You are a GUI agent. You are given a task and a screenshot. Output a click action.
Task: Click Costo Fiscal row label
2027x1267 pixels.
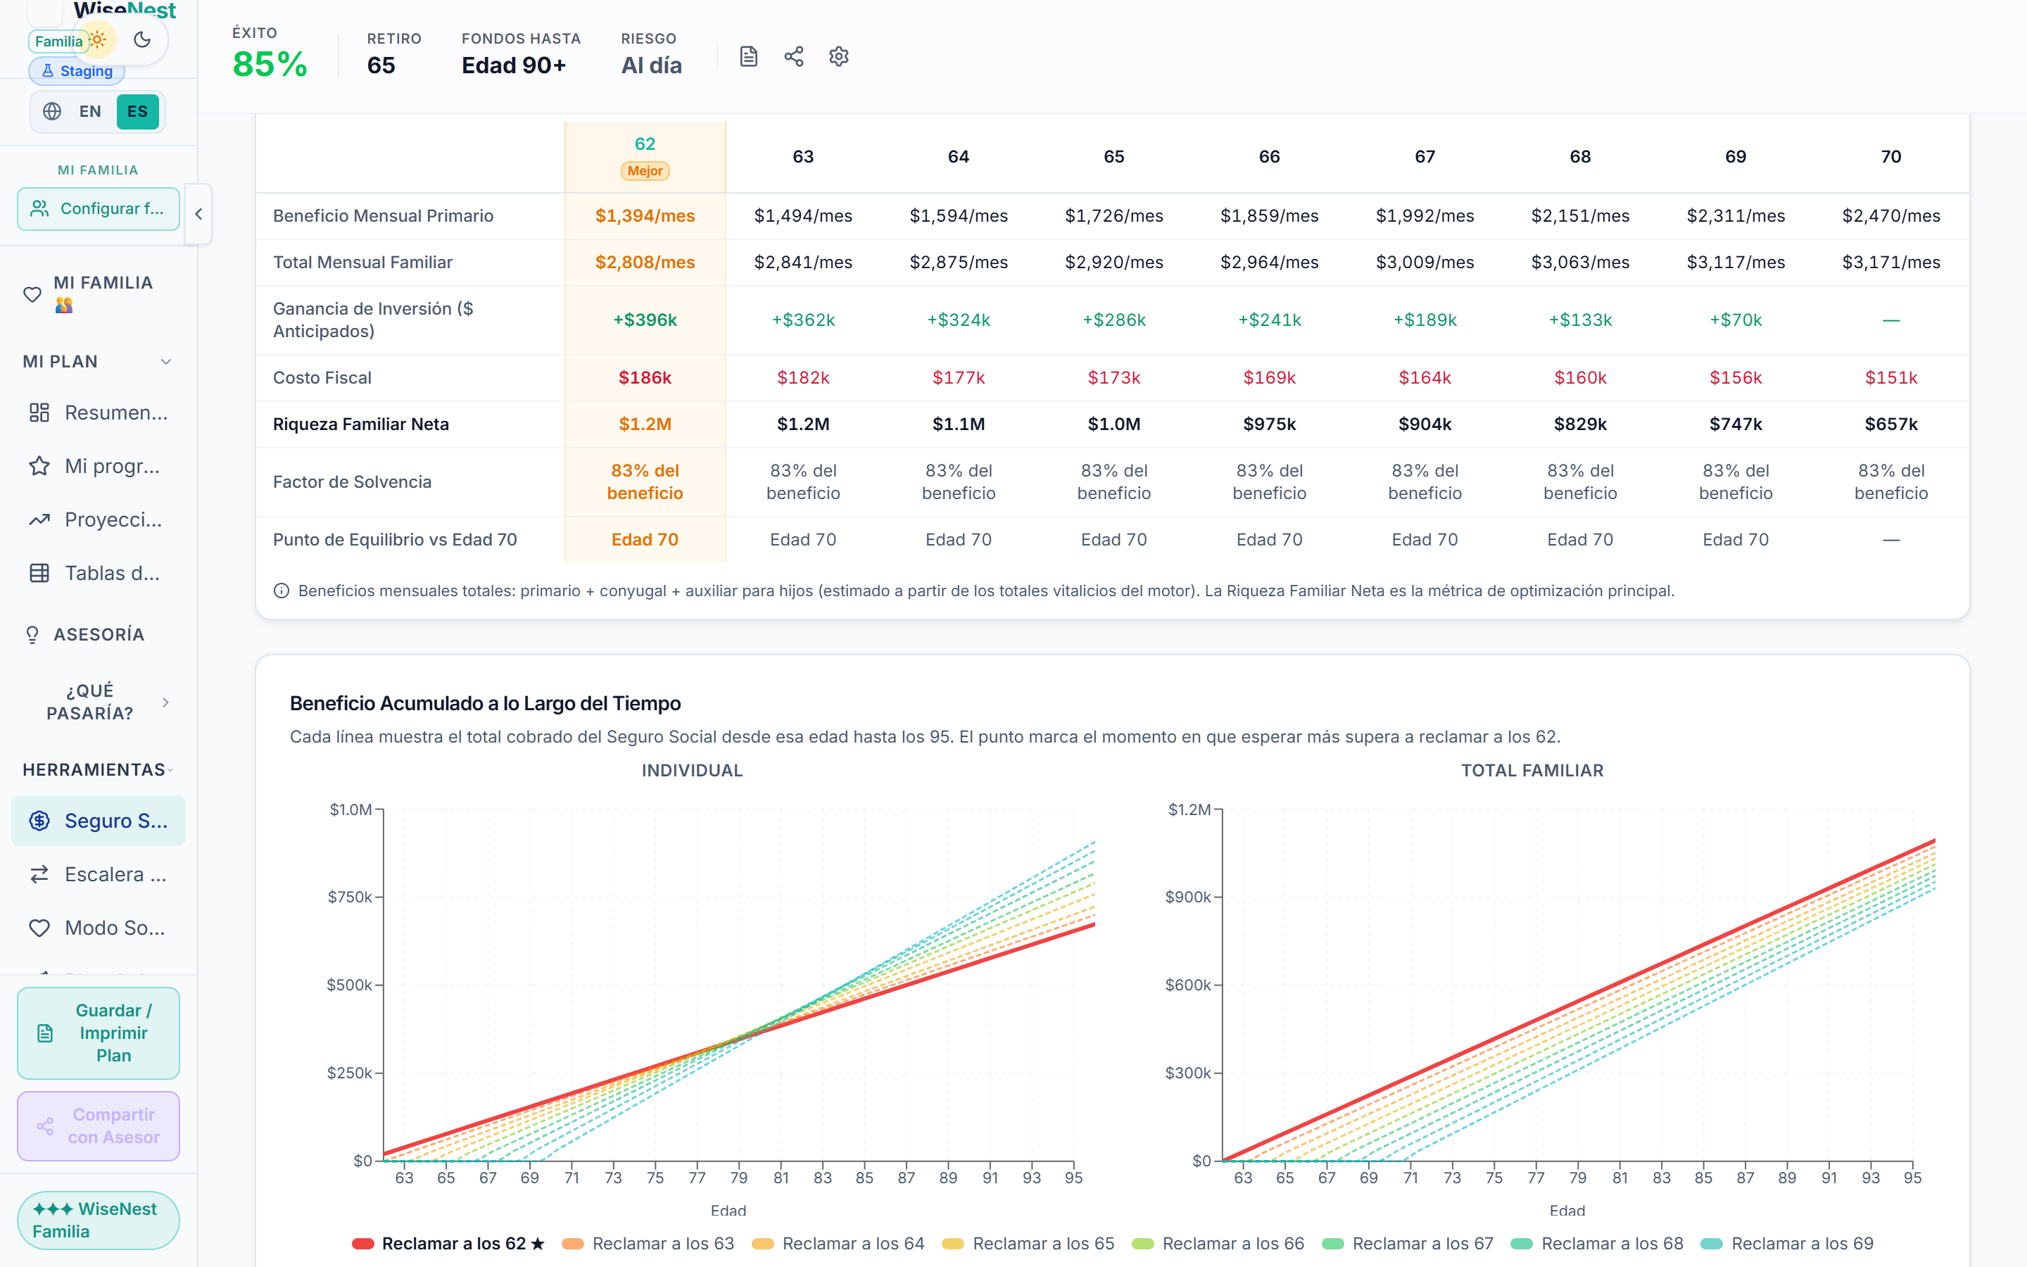322,378
